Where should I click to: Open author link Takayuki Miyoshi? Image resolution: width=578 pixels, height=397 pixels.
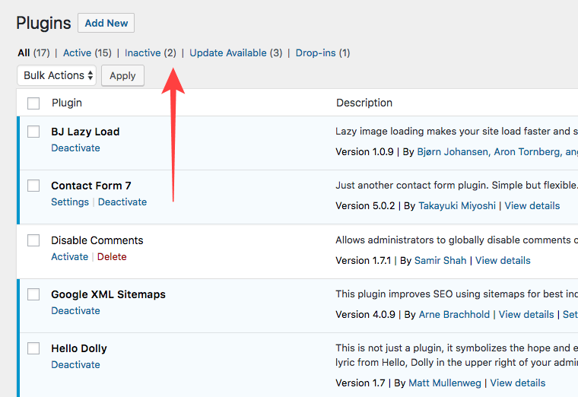[x=457, y=205]
